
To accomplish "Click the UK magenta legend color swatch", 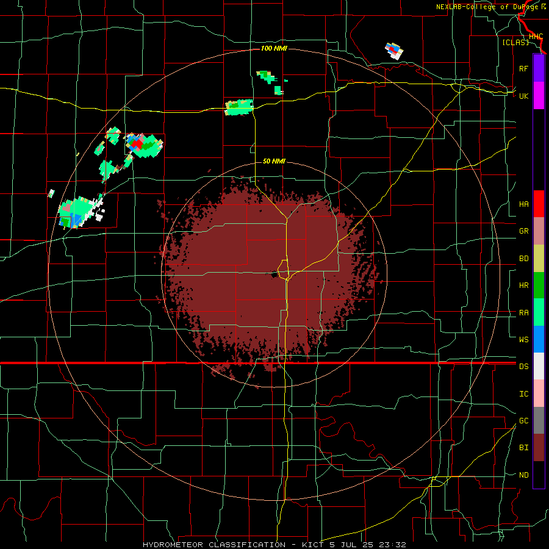I will click(x=539, y=96).
